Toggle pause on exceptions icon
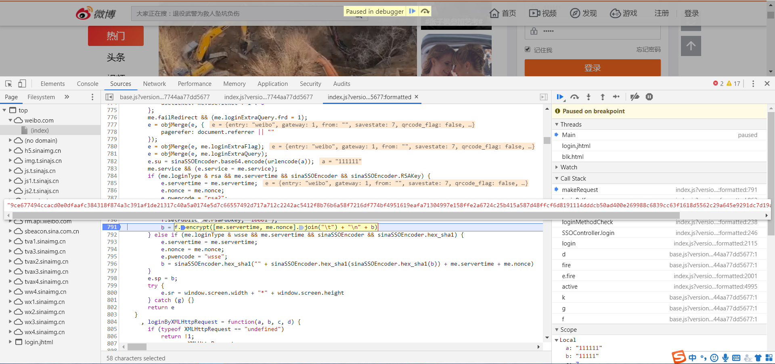The width and height of the screenshot is (775, 364). pyautogui.click(x=649, y=97)
